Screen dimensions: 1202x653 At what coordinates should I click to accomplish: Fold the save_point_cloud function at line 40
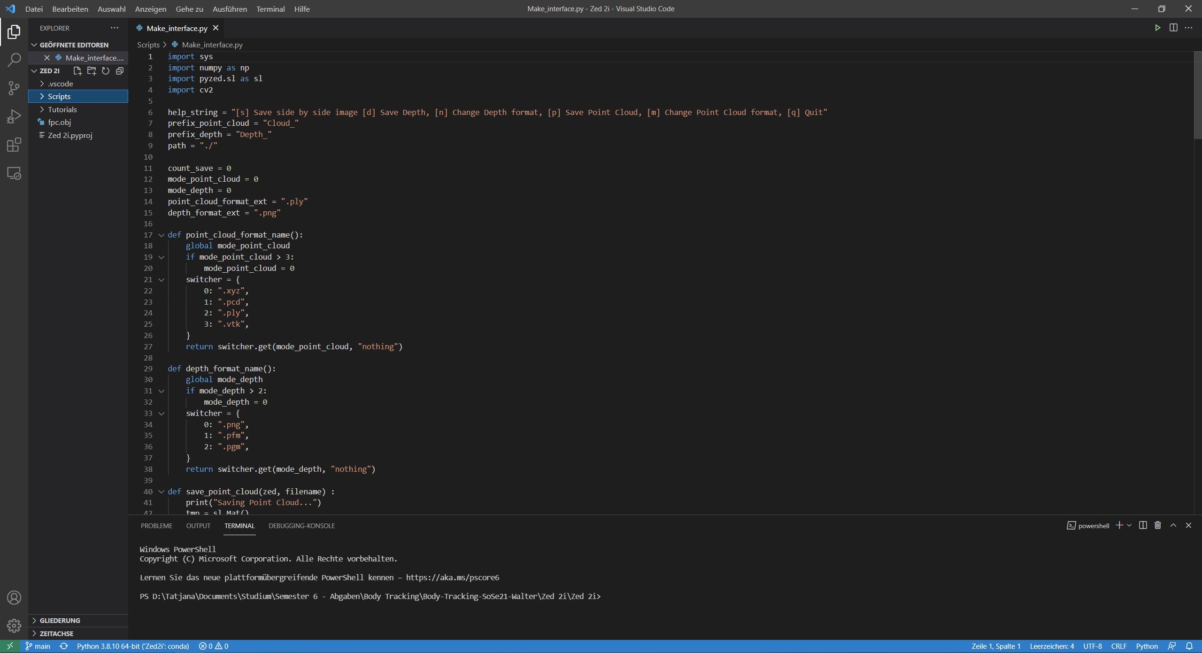pos(161,492)
